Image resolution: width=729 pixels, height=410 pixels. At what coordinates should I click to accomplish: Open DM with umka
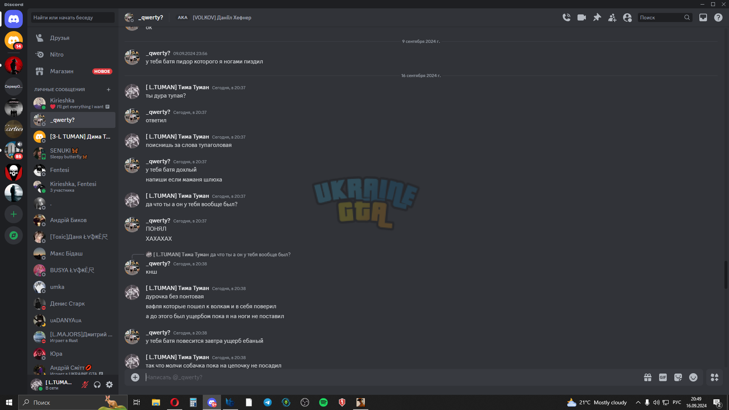coord(73,287)
